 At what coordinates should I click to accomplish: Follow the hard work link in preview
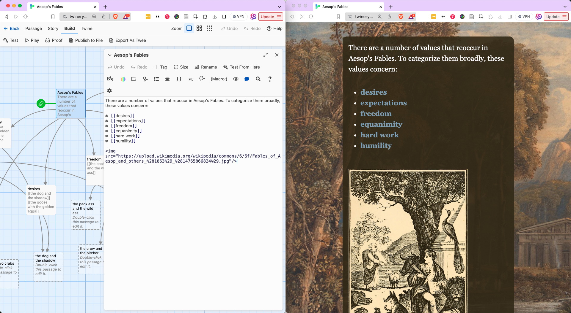(379, 135)
